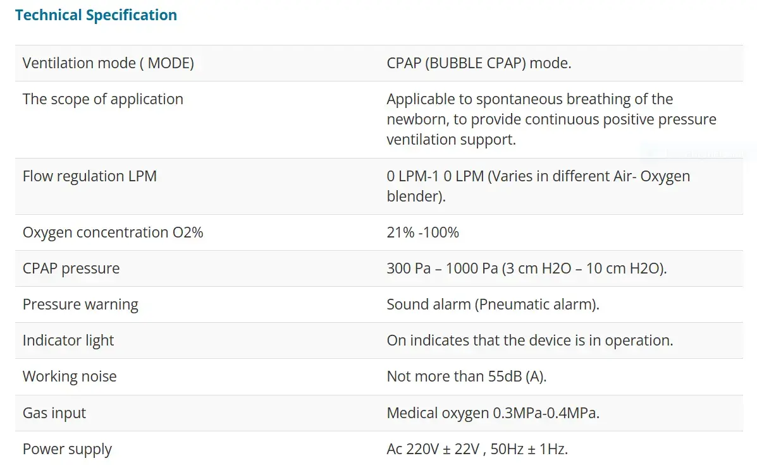The width and height of the screenshot is (757, 475).
Task: Click the Technical Specification heading
Action: pyautogui.click(x=96, y=15)
